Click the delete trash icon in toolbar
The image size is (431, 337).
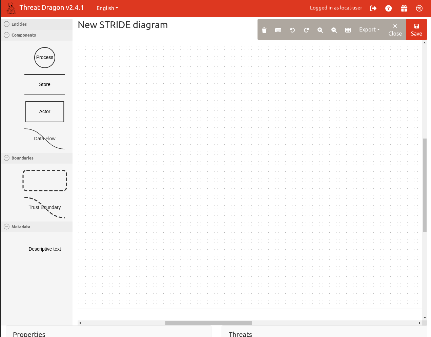point(264,30)
